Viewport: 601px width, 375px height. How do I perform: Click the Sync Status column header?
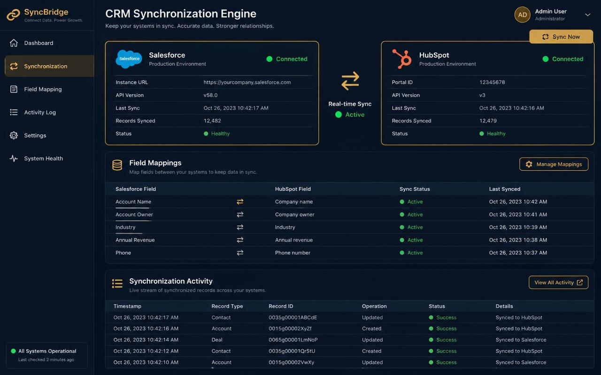point(415,189)
